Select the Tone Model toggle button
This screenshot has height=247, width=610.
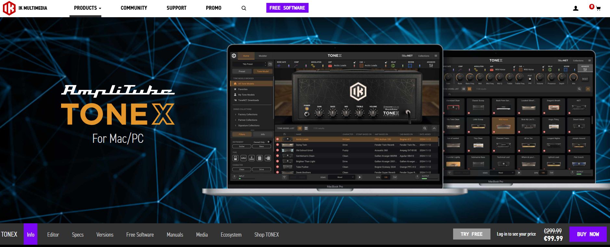pos(263,71)
